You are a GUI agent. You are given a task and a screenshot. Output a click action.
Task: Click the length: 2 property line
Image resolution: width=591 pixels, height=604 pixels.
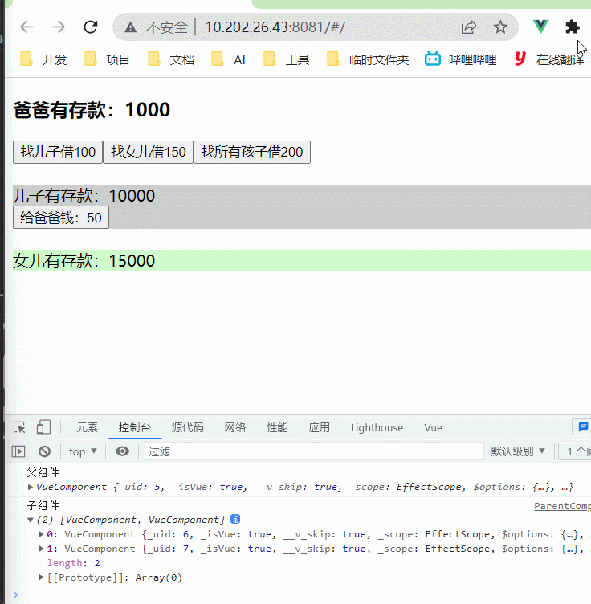coord(74,563)
